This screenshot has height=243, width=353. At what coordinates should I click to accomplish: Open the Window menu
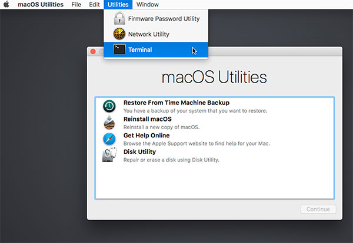147,5
